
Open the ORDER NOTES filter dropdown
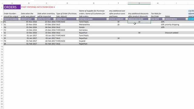tap(187, 19)
